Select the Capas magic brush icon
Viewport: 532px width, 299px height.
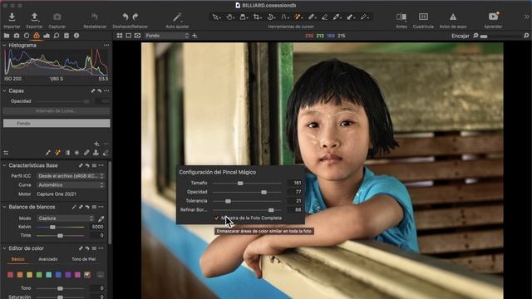pyautogui.click(x=57, y=153)
